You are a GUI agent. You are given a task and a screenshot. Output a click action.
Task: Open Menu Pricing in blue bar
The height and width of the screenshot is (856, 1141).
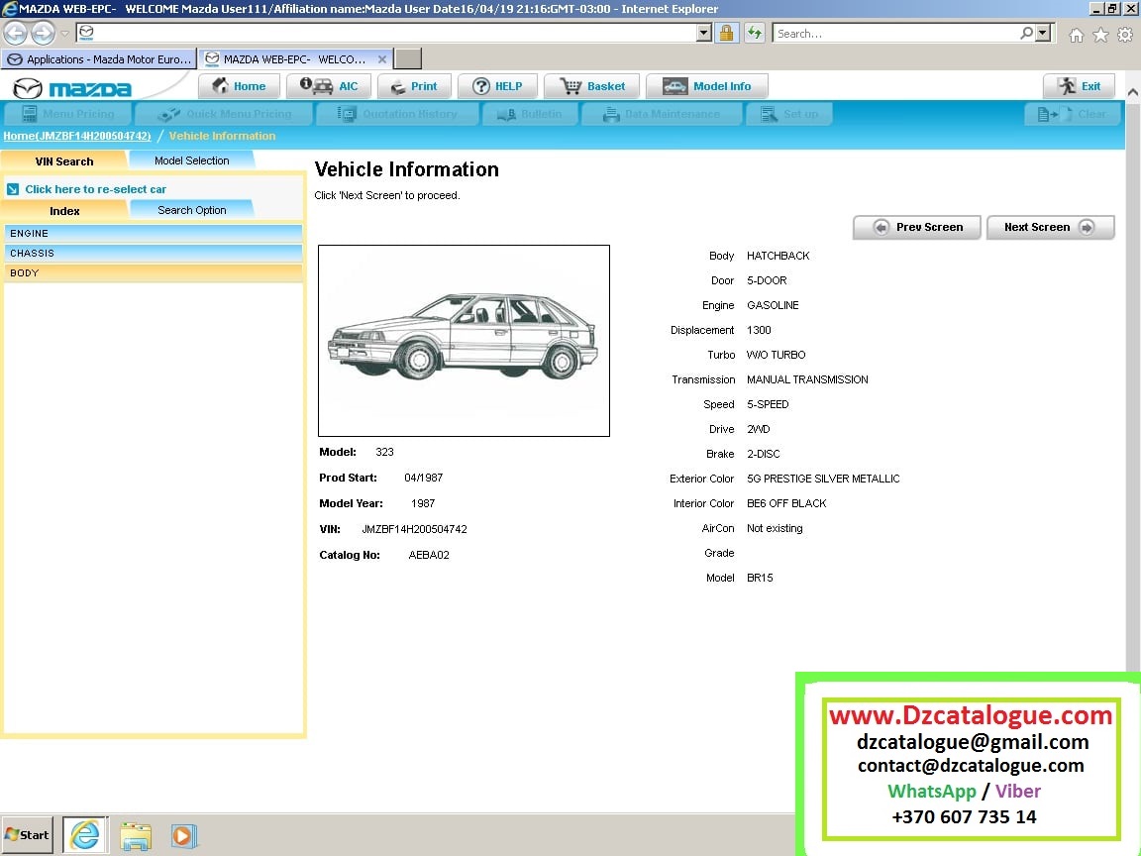[67, 114]
